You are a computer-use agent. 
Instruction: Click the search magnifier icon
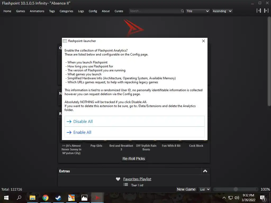click(182, 11)
